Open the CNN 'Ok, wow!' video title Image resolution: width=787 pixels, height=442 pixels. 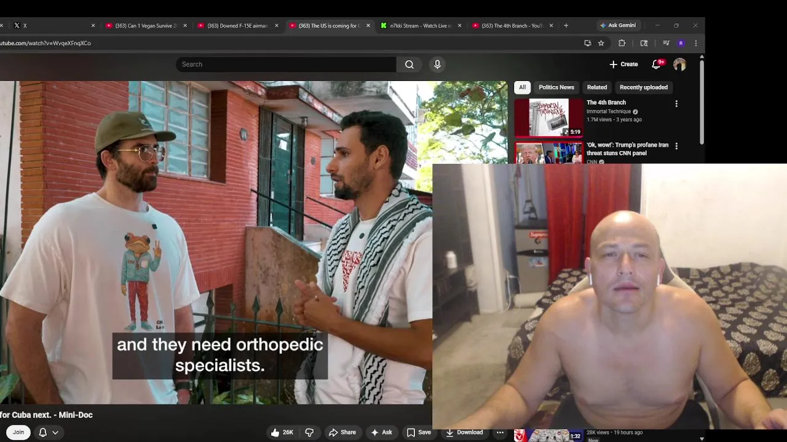627,149
